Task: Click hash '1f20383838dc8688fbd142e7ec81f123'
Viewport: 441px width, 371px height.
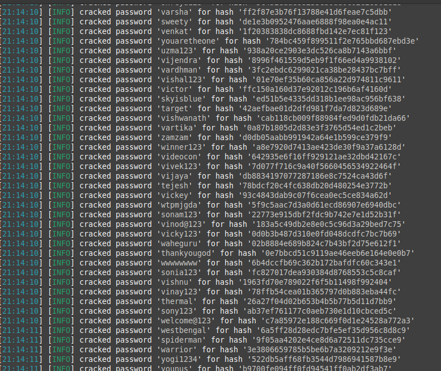Action: click(315, 31)
